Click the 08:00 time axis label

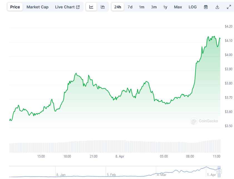click(x=190, y=156)
